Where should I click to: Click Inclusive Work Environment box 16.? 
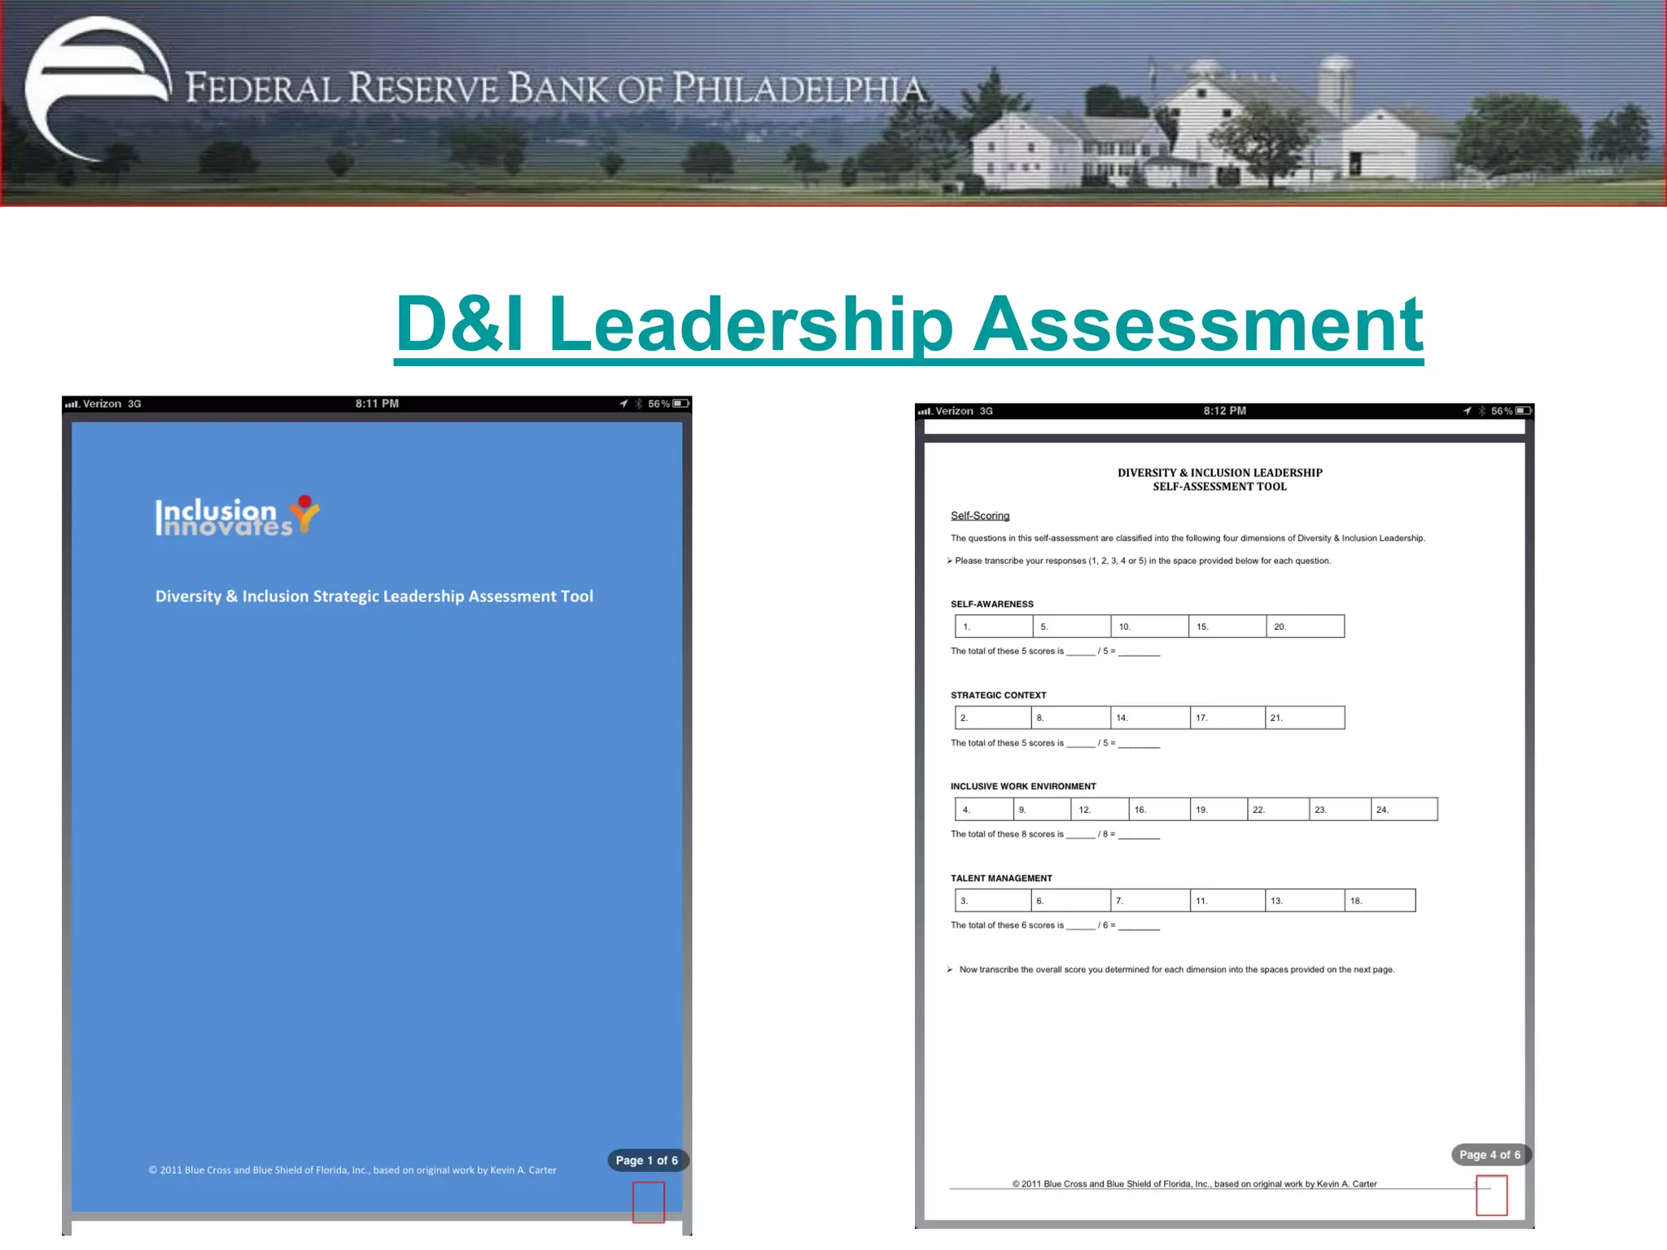[1159, 810]
